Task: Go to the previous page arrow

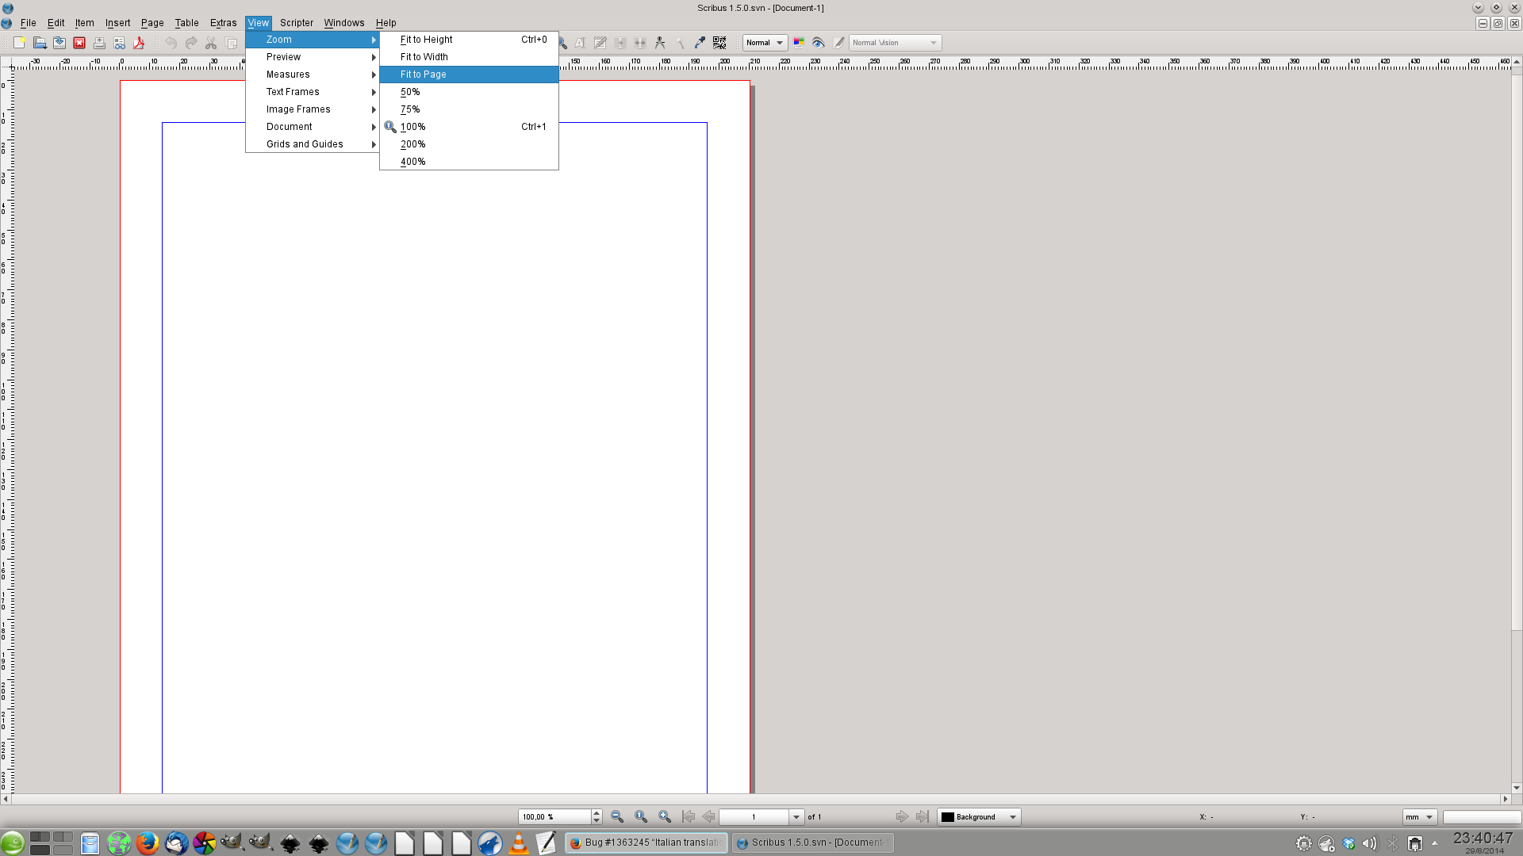Action: (x=708, y=816)
